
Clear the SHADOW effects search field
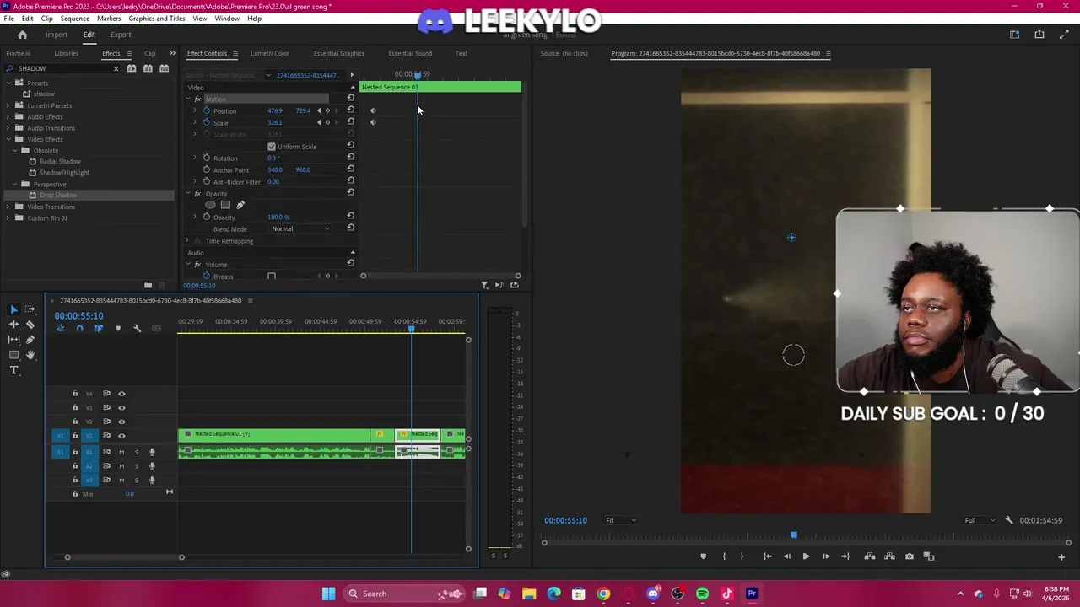[116, 68]
